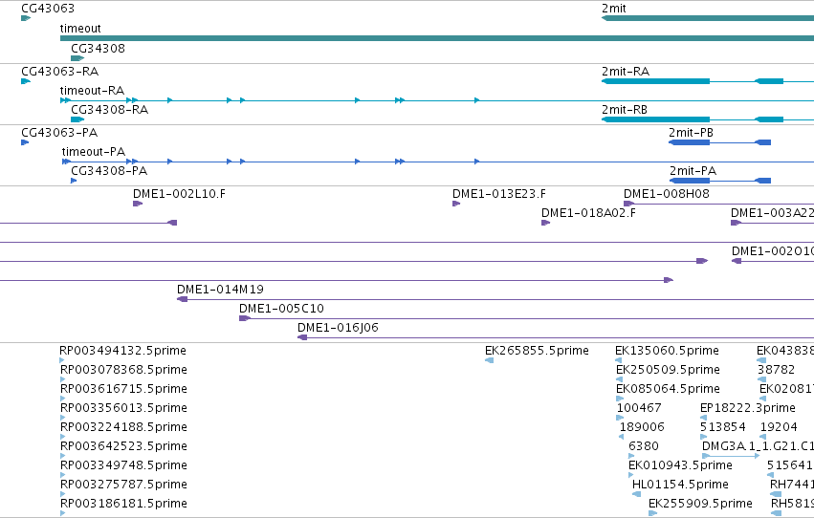
Task: Select the 2mit-RA transcript label
Action: click(x=626, y=72)
